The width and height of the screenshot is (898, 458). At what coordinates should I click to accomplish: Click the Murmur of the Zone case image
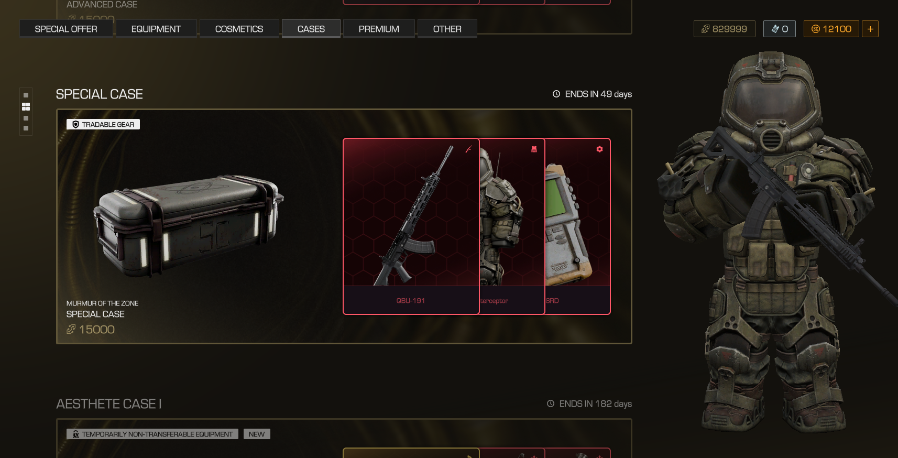pyautogui.click(x=189, y=226)
